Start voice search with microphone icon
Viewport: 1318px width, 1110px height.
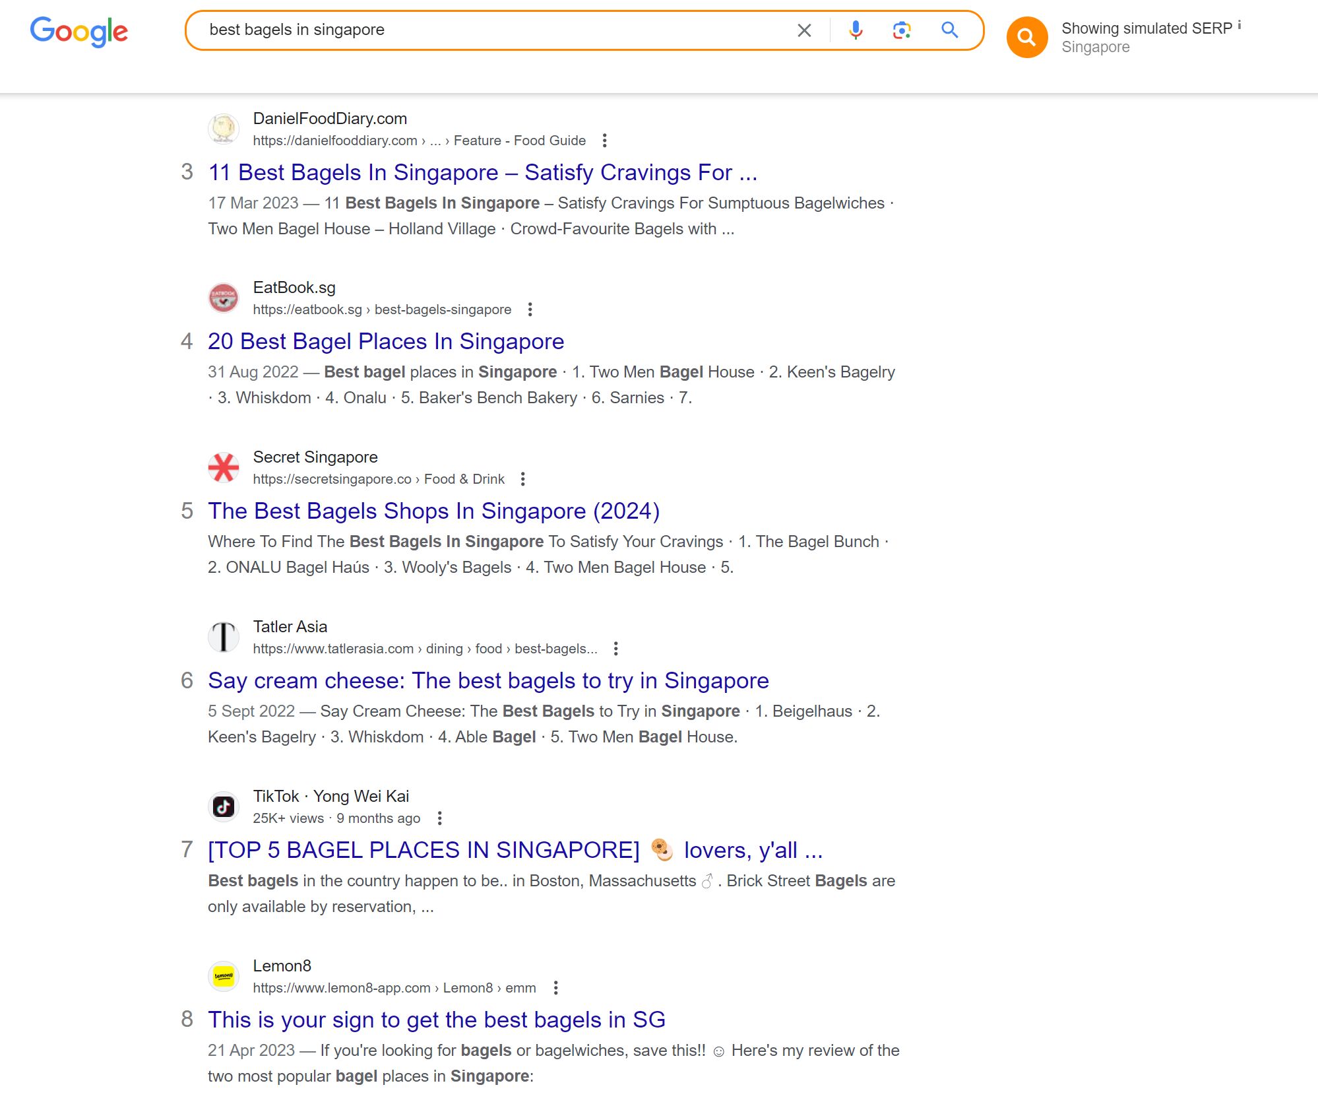pos(856,30)
